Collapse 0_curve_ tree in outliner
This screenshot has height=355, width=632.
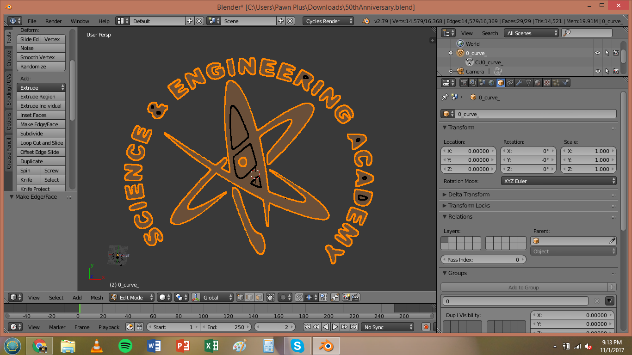[451, 53]
